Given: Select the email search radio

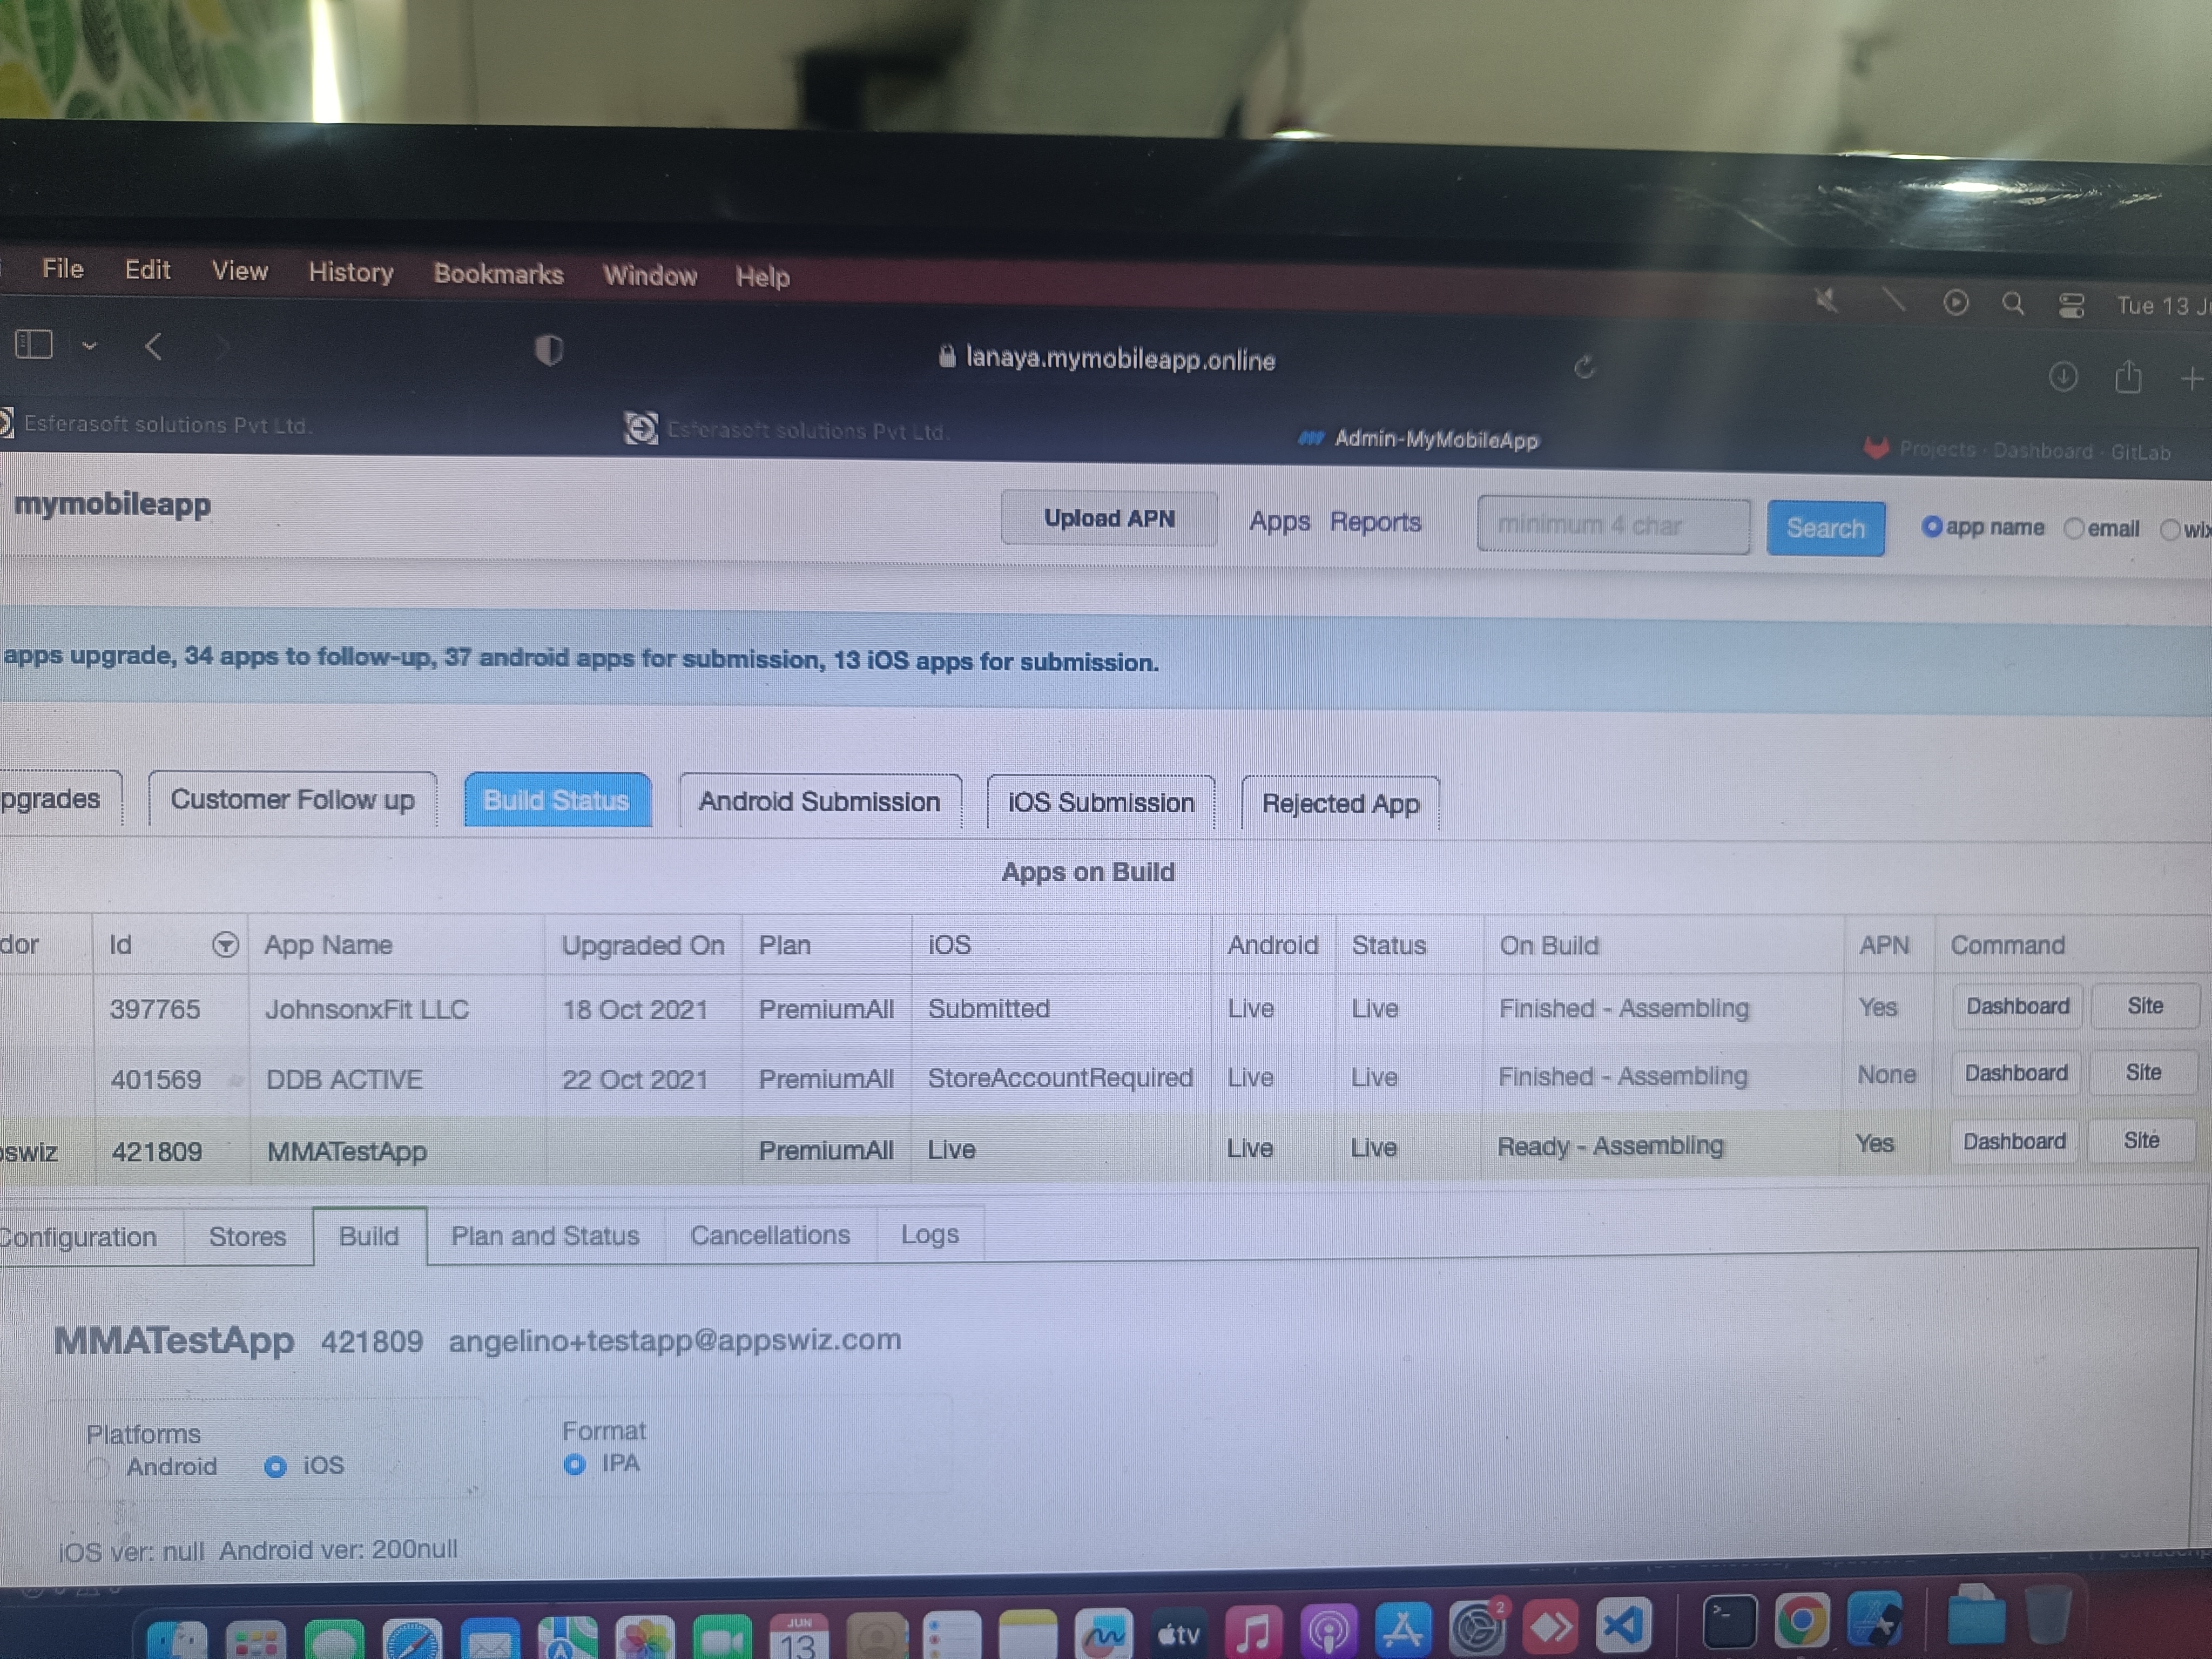Looking at the screenshot, I should click(2074, 529).
